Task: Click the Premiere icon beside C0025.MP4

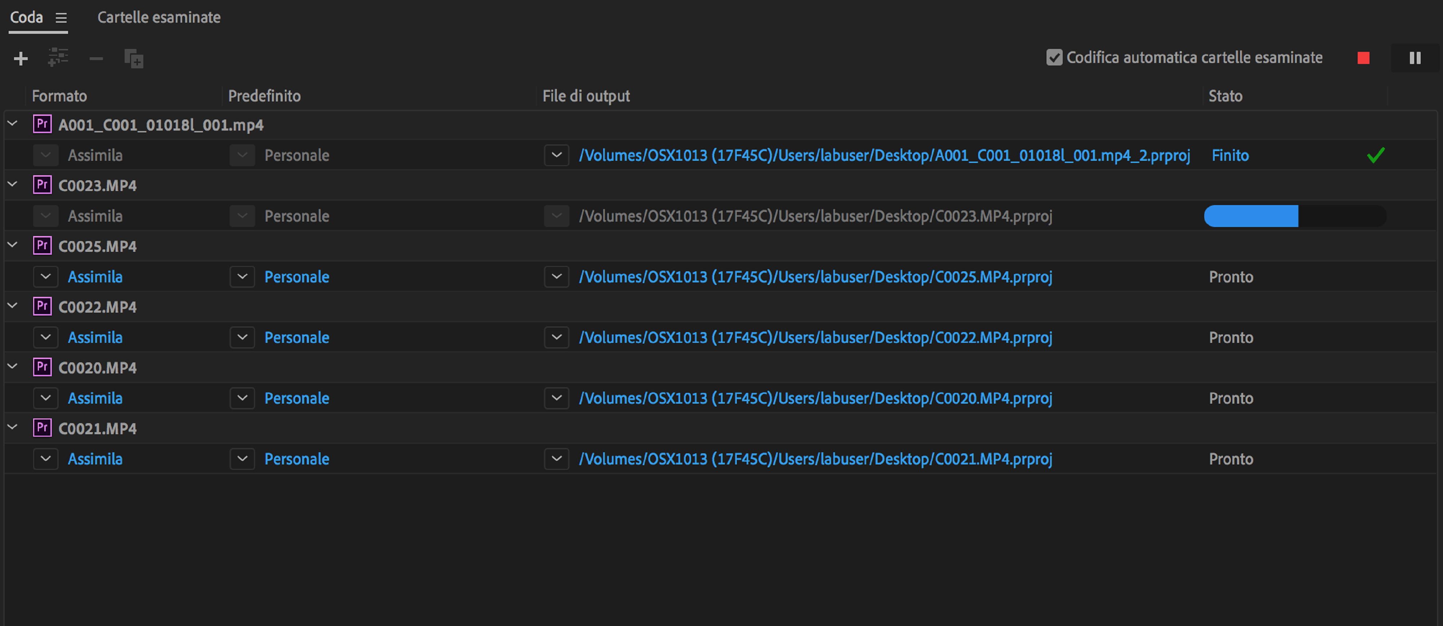Action: pos(42,246)
